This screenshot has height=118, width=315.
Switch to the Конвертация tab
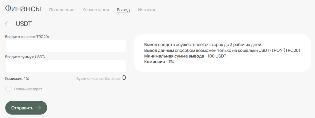[96, 10]
